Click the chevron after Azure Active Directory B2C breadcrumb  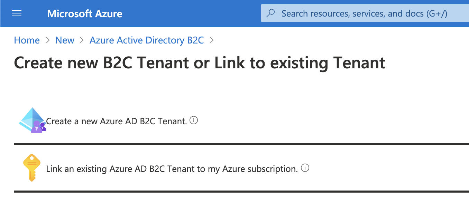212,40
